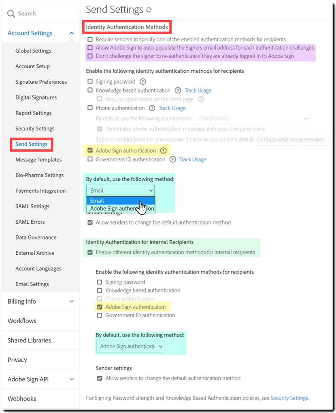Expand the Billing Info section
This screenshot has width=336, height=413.
(41, 301)
